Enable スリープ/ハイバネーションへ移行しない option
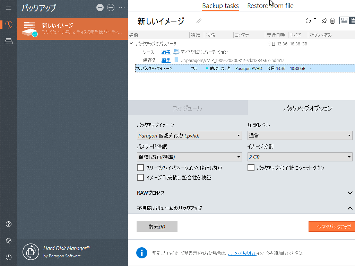The height and width of the screenshot is (266, 355). [140, 167]
